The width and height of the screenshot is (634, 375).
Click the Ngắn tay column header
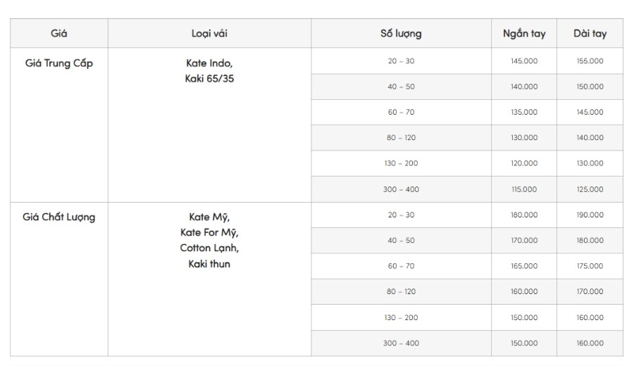[x=524, y=33]
